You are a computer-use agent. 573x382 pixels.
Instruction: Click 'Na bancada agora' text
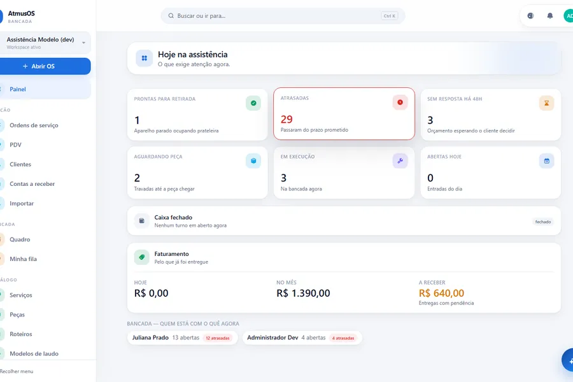click(301, 189)
